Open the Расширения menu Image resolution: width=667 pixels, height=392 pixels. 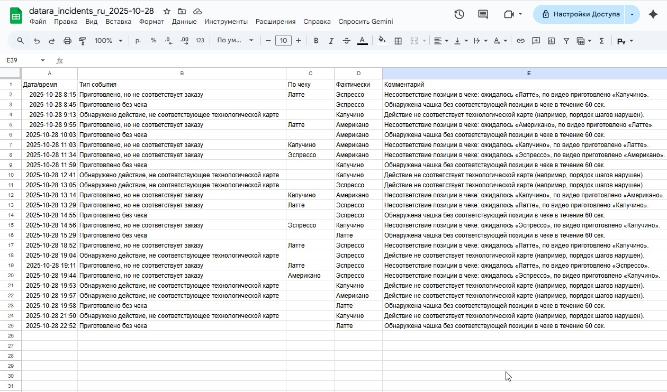(x=275, y=22)
